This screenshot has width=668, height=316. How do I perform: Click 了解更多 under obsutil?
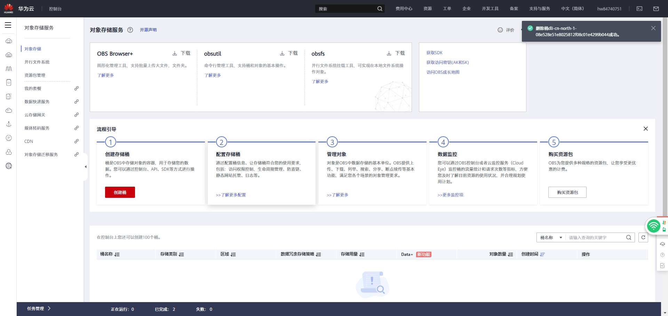(x=213, y=75)
